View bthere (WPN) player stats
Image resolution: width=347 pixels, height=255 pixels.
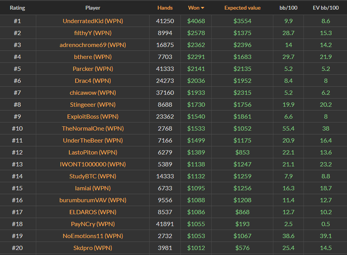tap(93, 56)
